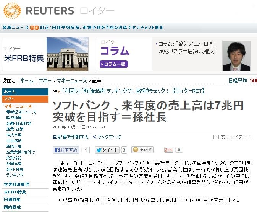Click the Facebook count bubble showing 1
Image resolution: width=257 pixels, height=212 pixels.
coord(86,150)
